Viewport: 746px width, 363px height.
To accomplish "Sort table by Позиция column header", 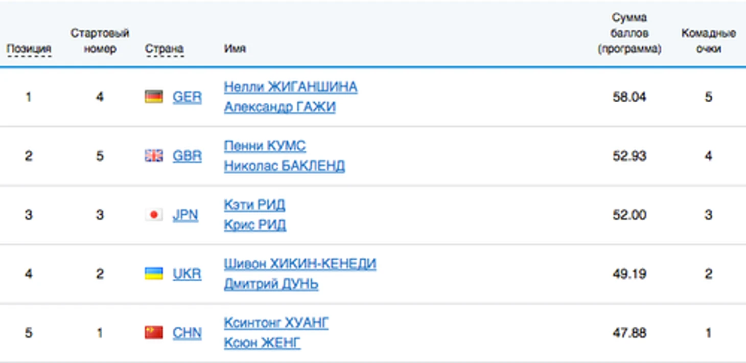I will (29, 49).
